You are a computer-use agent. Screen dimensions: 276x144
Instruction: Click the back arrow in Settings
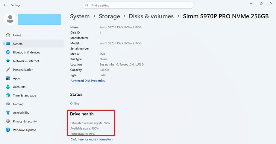coord(5,5)
